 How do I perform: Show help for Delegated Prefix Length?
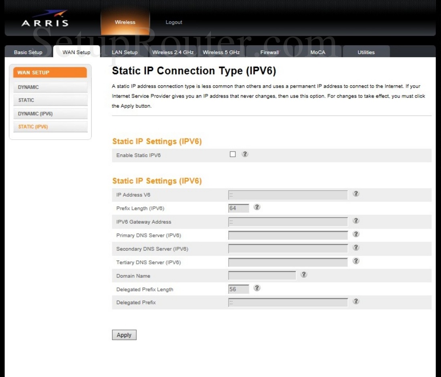(257, 288)
